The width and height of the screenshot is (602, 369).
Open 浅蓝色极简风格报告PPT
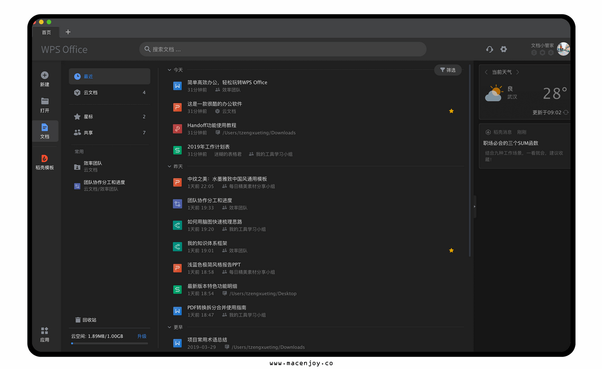coord(214,265)
